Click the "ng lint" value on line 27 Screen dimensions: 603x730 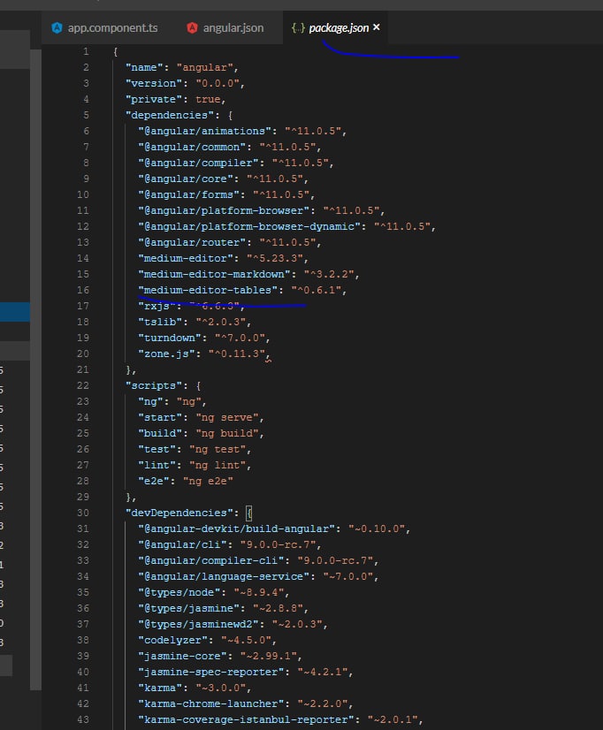(x=218, y=465)
